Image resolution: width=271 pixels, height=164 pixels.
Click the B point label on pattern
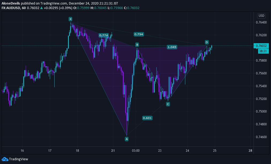point(137,45)
